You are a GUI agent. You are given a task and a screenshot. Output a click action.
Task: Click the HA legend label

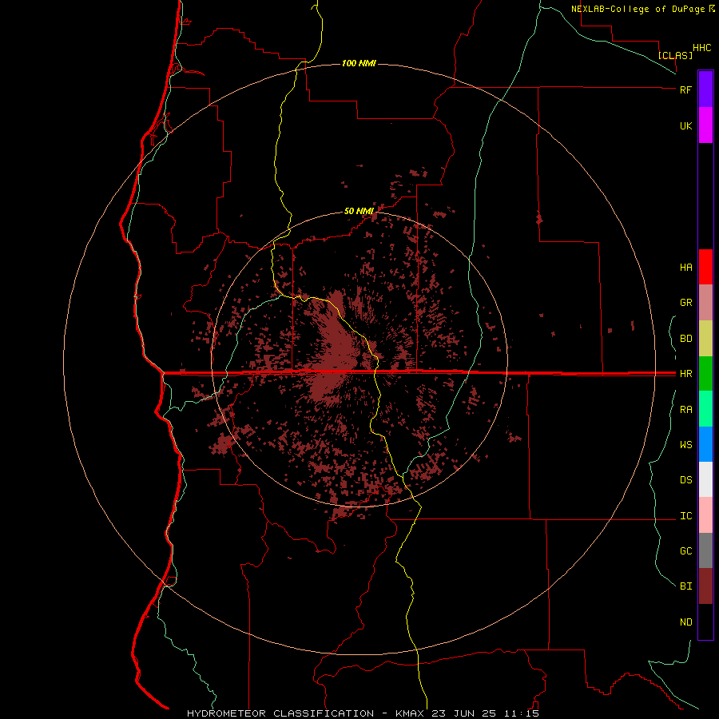(x=685, y=267)
